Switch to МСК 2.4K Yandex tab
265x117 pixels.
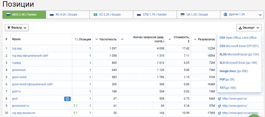pos(24,15)
